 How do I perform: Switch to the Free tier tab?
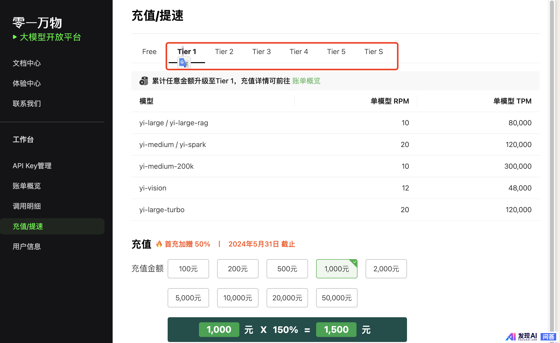149,52
